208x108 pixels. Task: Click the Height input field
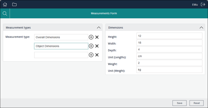pyautogui.click(x=169, y=36)
